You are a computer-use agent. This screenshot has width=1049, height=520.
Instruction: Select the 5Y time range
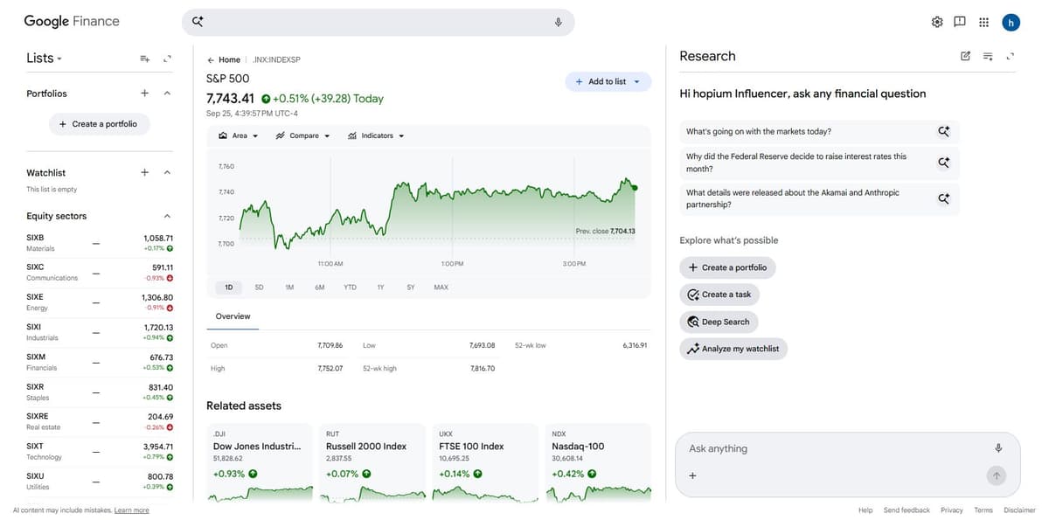point(410,287)
